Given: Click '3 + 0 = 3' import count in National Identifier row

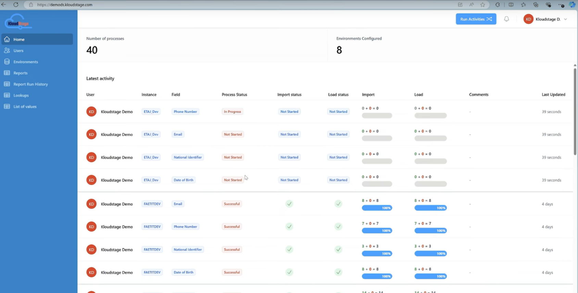Looking at the screenshot, I should pyautogui.click(x=370, y=246).
